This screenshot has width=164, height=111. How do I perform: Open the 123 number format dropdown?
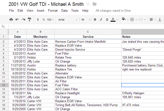coord(51,20)
